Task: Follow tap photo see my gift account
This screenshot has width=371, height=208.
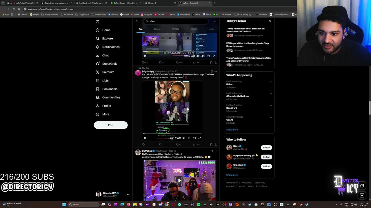Action: tap(266, 157)
